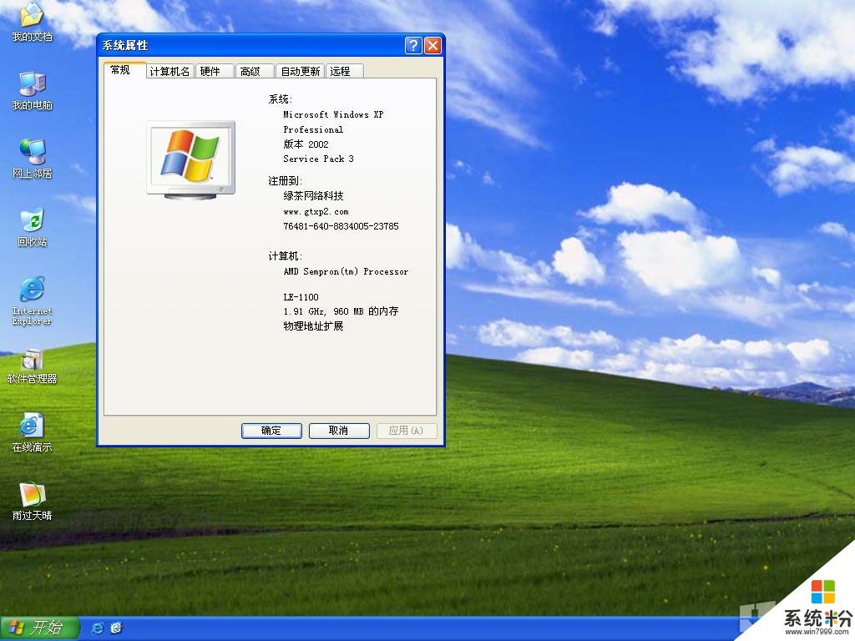Click the 取消 button

339,431
